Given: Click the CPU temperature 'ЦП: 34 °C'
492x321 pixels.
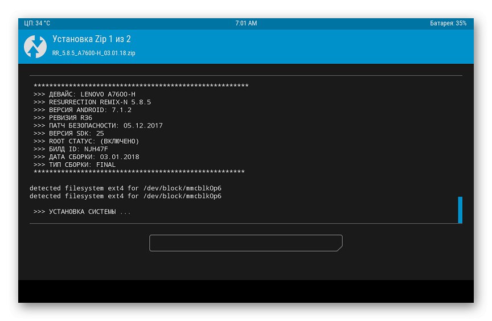Looking at the screenshot, I should tap(37, 23).
